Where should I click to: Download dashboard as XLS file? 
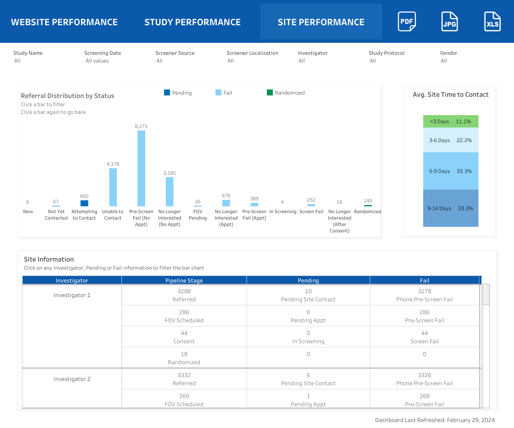[x=492, y=22]
